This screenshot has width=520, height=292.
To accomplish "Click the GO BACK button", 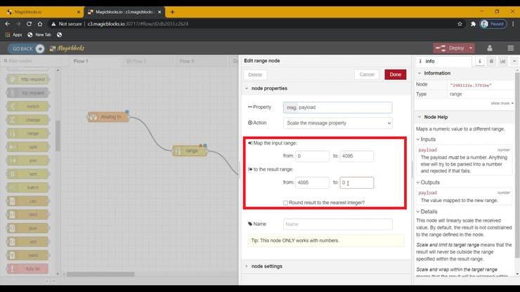I will point(27,48).
